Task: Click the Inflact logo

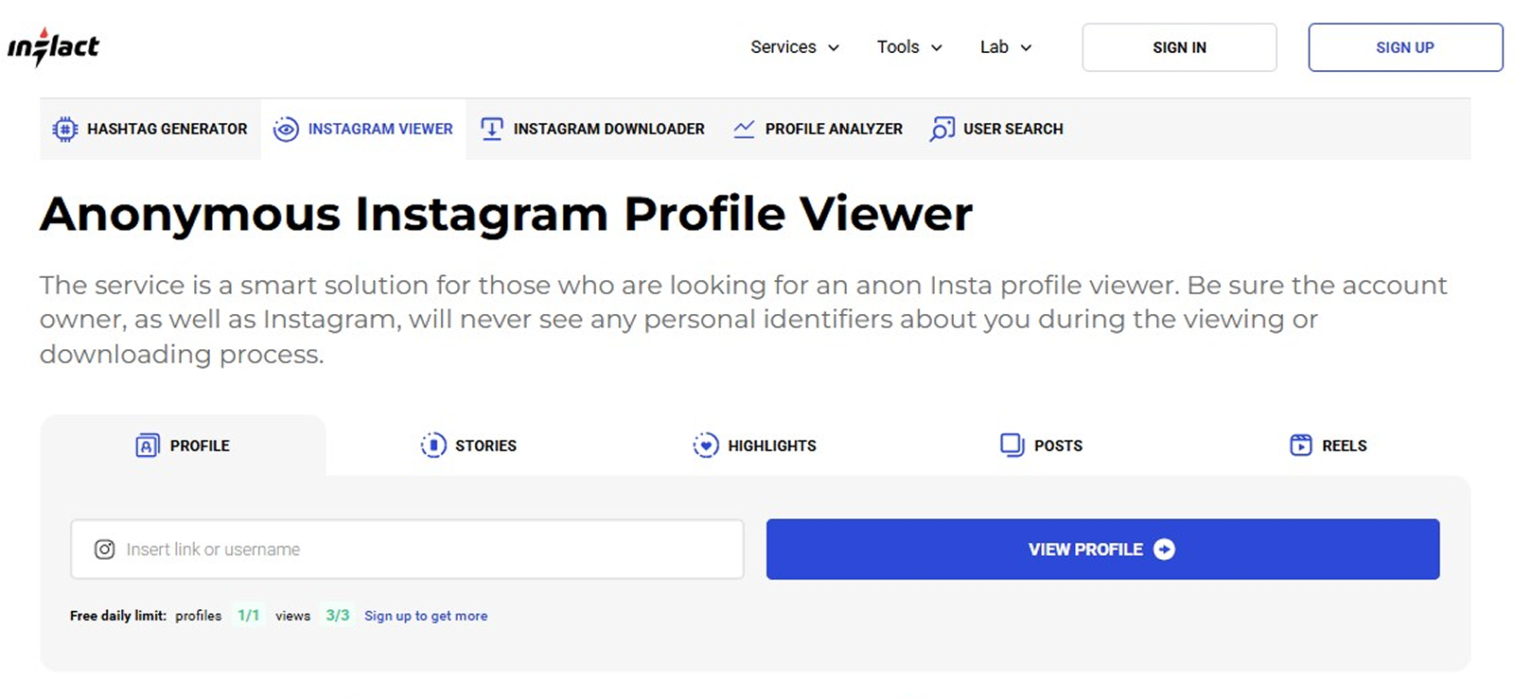Action: (53, 47)
